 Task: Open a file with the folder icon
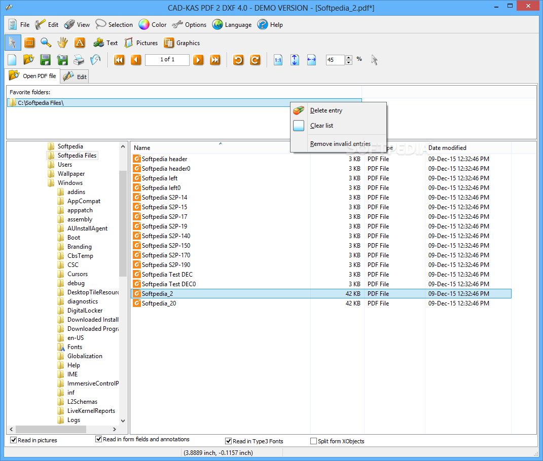tap(28, 60)
